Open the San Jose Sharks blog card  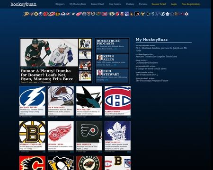pyautogui.click(x=89, y=101)
